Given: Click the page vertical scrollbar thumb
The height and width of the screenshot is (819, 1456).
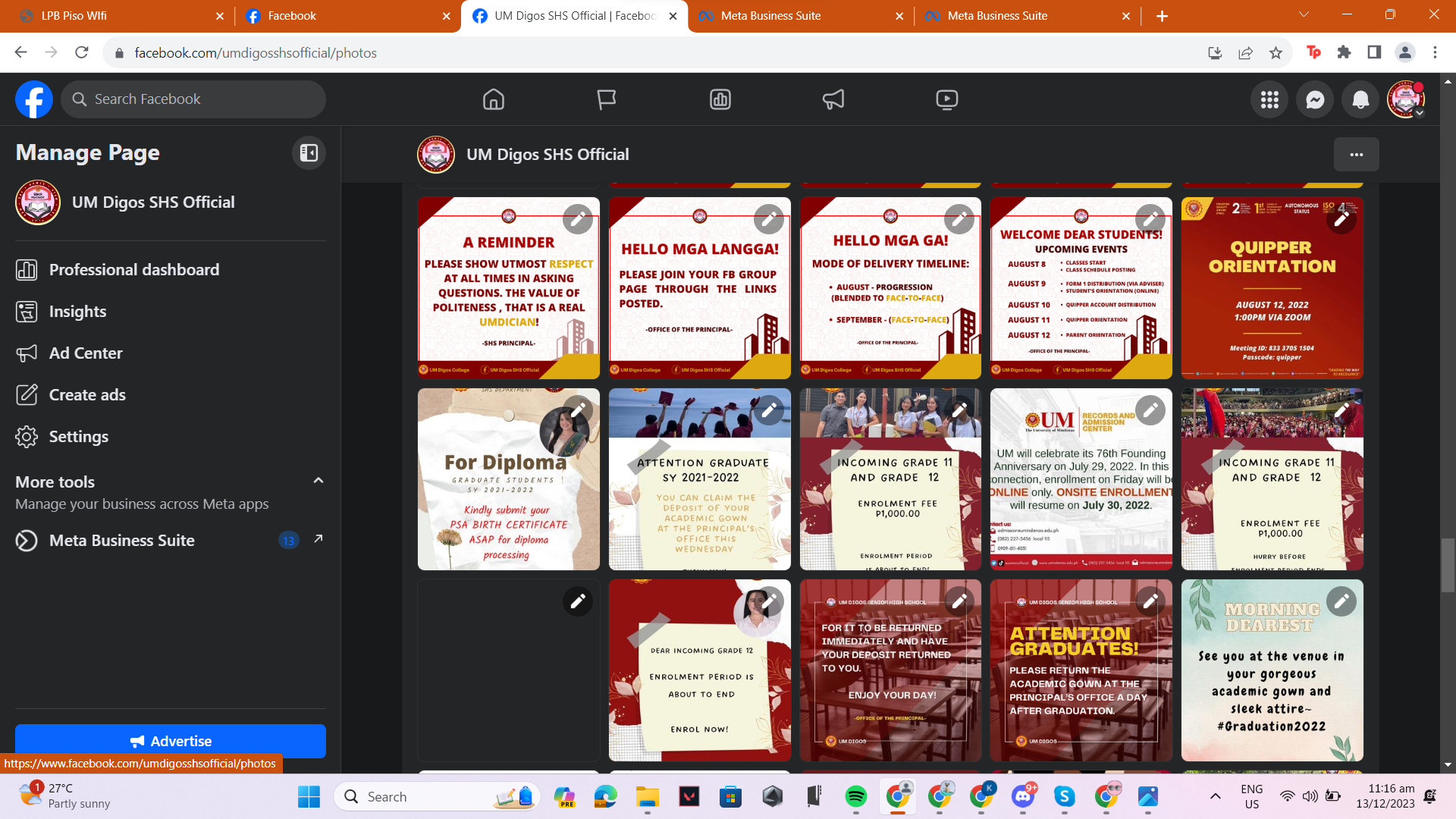Looking at the screenshot, I should pyautogui.click(x=1448, y=565).
